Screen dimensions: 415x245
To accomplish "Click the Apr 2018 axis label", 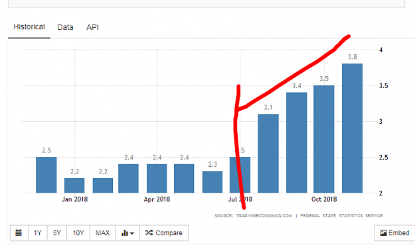I will tap(157, 199).
